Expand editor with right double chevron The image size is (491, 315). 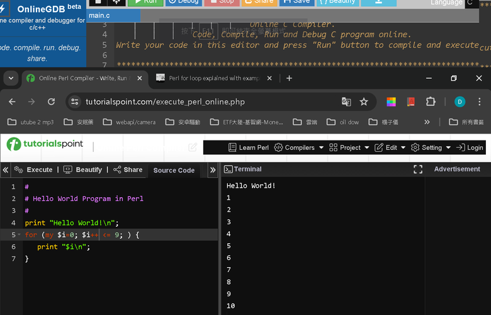pos(213,170)
